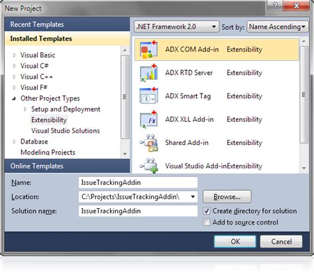Pick the Visual Studio Add-in template icon
314x273 pixels.
pos(148,166)
